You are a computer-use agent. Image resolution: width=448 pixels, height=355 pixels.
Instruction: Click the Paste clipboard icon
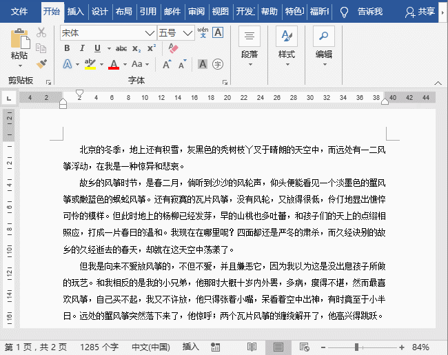(20, 39)
